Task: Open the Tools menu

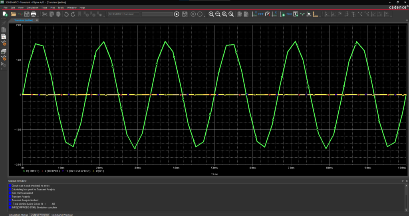Action: pos(61,8)
